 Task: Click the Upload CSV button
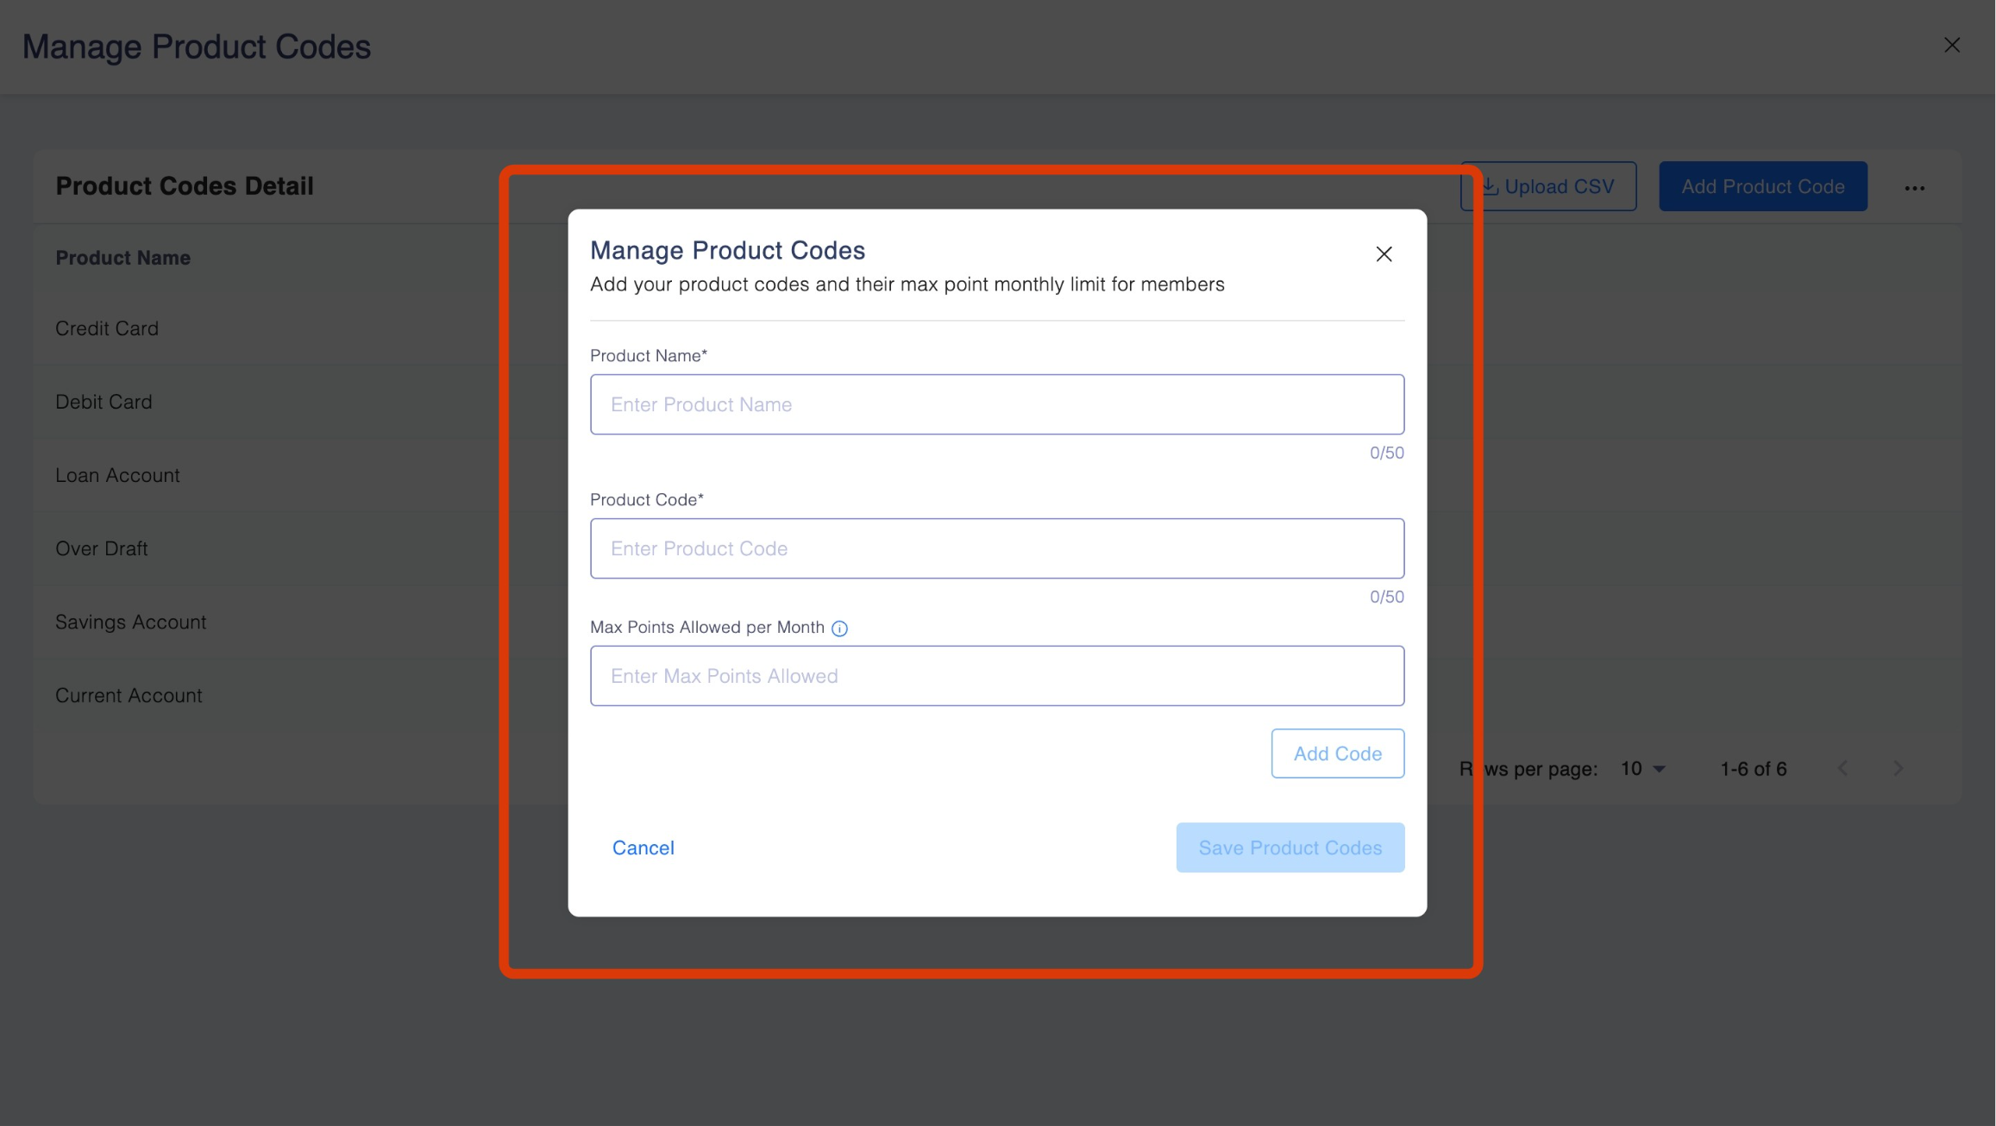coord(1558,186)
